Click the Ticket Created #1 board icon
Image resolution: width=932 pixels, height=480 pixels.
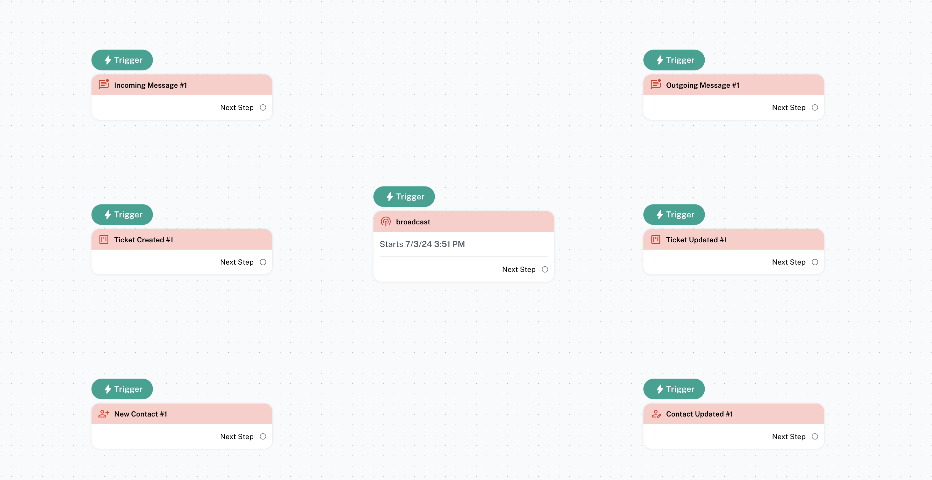click(104, 239)
